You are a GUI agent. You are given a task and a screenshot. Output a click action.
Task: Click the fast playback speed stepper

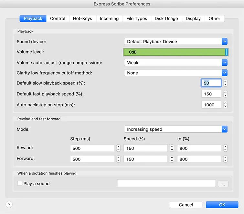coord(225,94)
